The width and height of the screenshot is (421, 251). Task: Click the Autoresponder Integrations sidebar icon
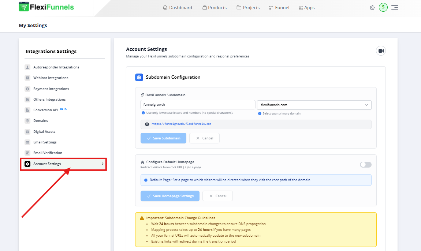click(x=27, y=67)
